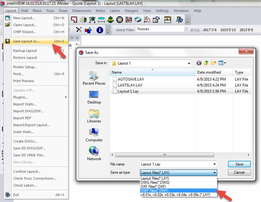Click the framed truss picture toolbar icon
The height and width of the screenshot is (202, 261).
click(168, 20)
